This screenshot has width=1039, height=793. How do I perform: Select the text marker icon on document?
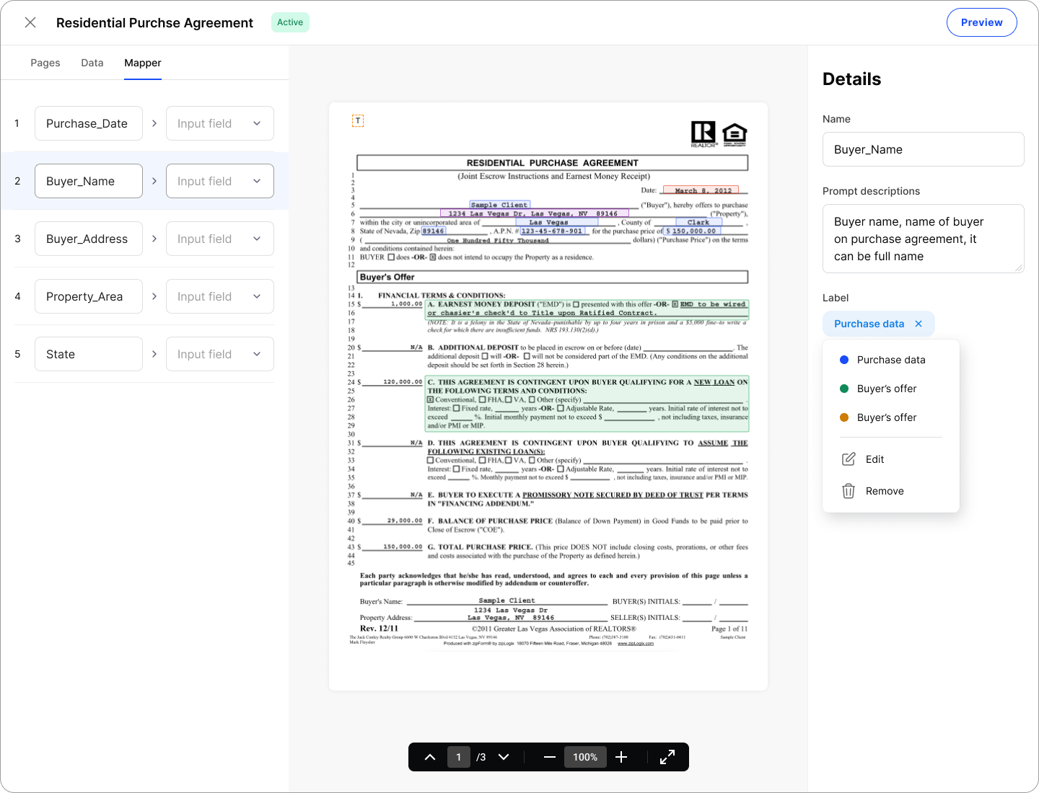358,121
